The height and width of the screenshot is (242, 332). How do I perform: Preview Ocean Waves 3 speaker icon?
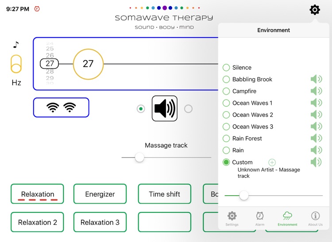317,126
